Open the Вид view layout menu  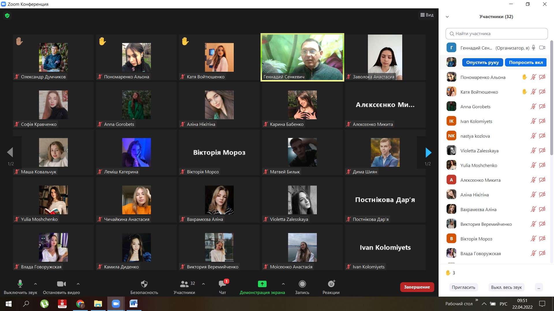coord(427,15)
